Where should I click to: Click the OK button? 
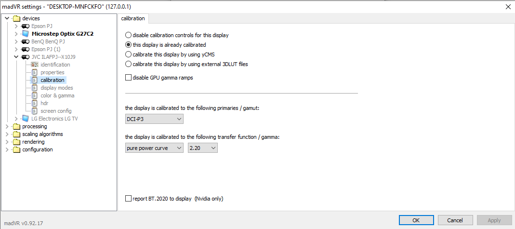coord(416,220)
